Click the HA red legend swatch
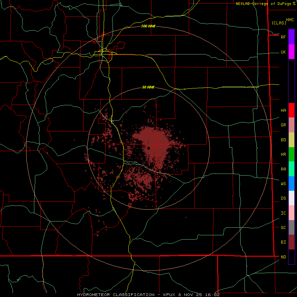This screenshot has width=297, height=297. [x=291, y=110]
